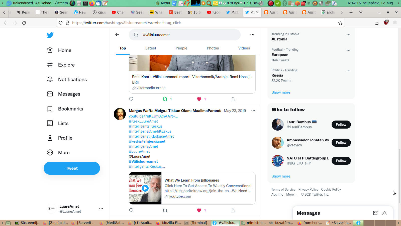The height and width of the screenshot is (226, 401).
Task: Open the Asukohad places menu
Action: click(43, 3)
